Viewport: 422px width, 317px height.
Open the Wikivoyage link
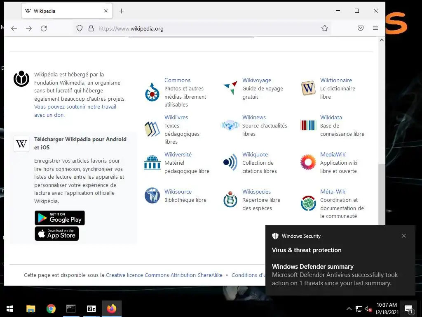pyautogui.click(x=257, y=80)
